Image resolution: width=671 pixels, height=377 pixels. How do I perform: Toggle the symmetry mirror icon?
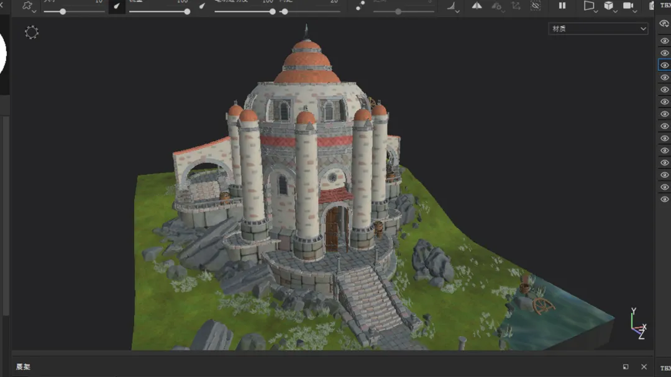click(477, 6)
